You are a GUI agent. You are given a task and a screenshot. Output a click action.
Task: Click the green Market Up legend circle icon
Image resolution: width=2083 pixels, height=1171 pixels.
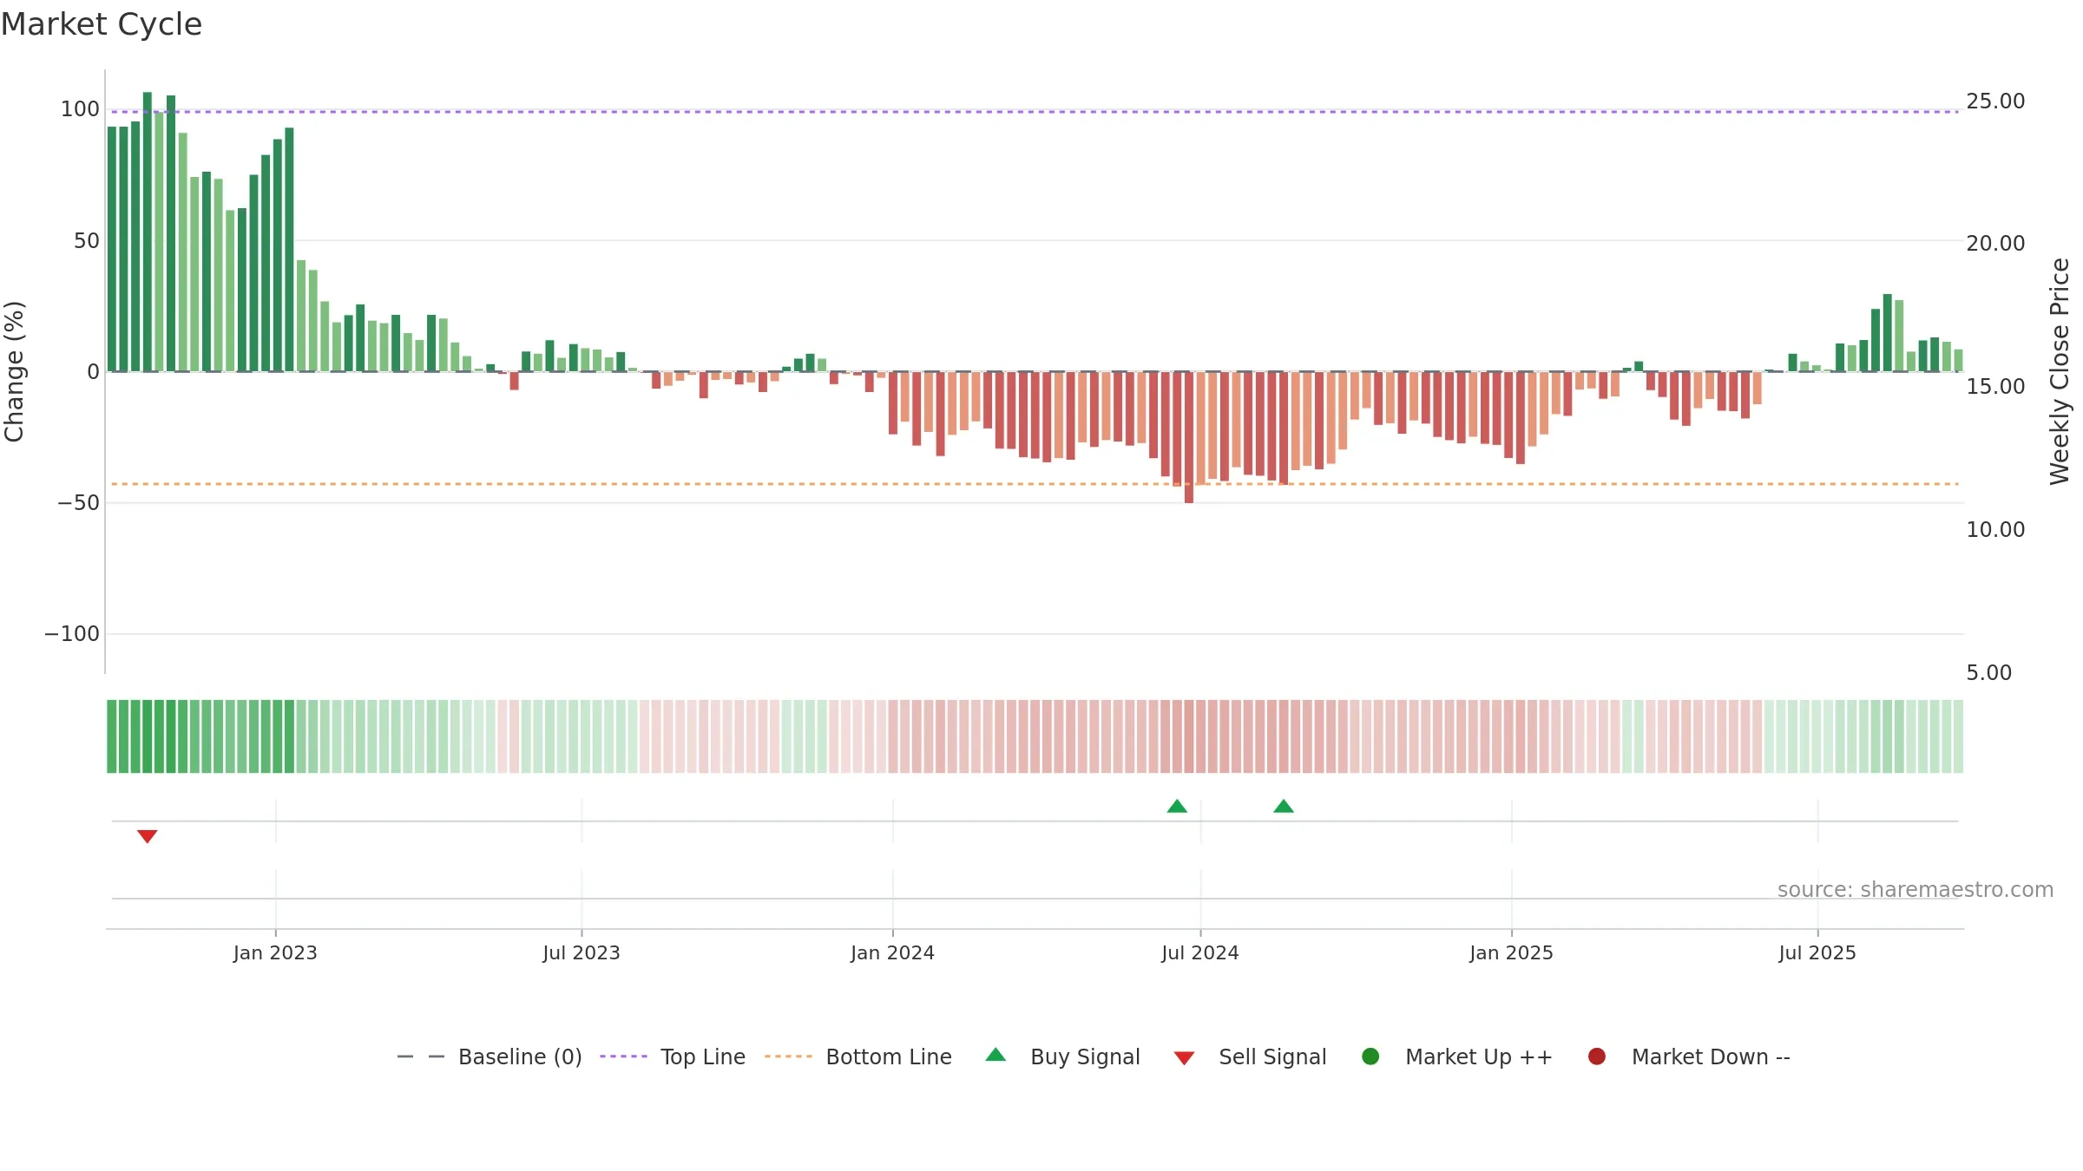(1370, 1057)
